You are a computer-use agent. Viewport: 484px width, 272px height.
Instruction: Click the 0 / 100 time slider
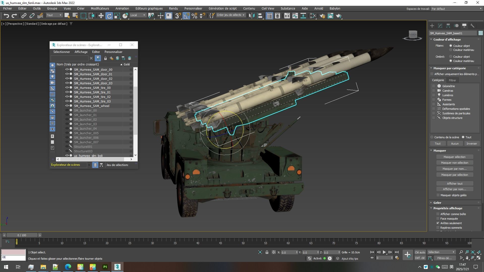(x=22, y=235)
